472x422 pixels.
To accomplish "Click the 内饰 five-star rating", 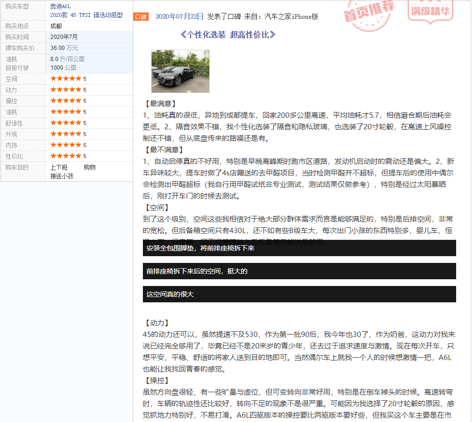I will coord(66,145).
